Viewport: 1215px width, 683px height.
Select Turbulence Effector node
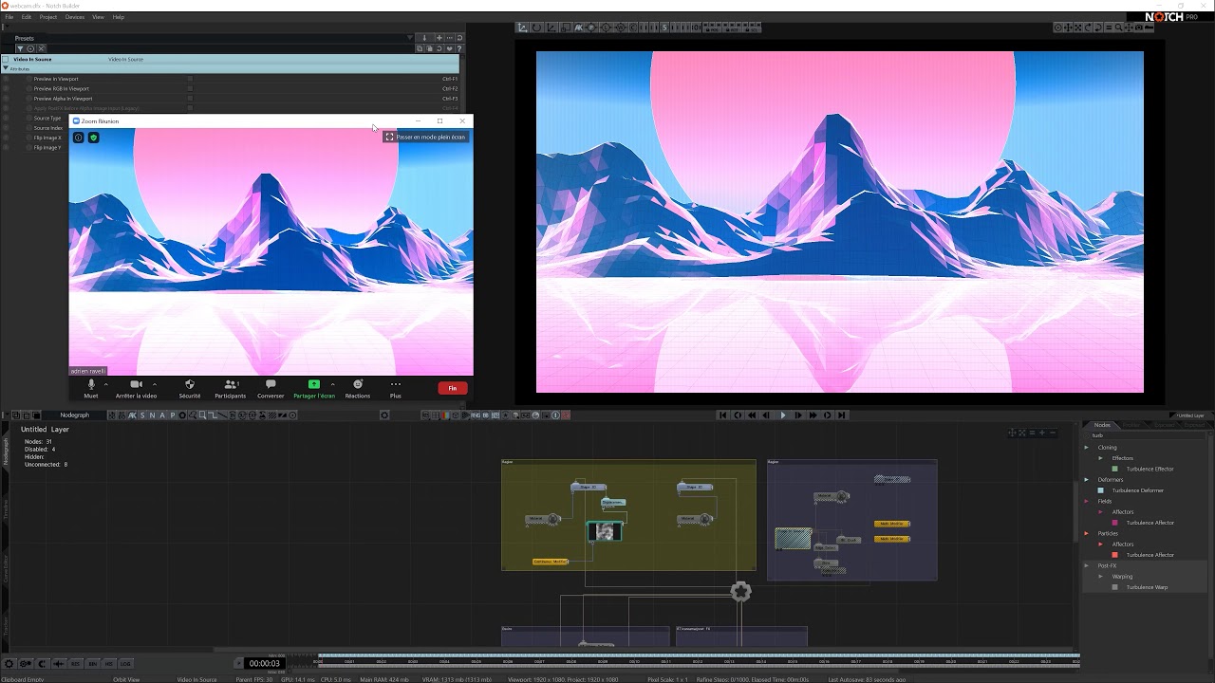[1150, 469]
